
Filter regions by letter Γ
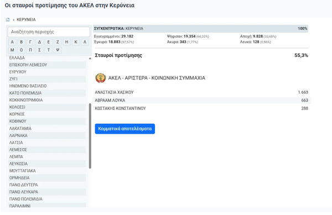pyautogui.click(x=30, y=42)
